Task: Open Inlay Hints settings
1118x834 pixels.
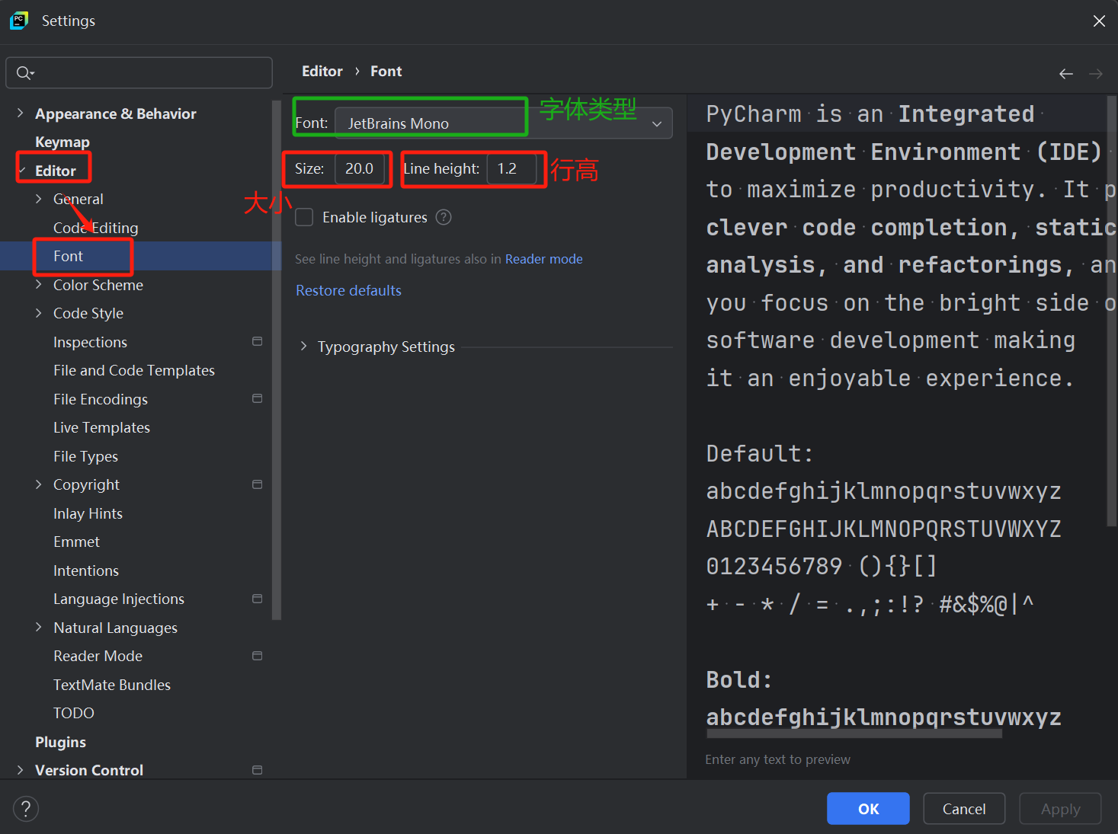Action: (x=88, y=513)
